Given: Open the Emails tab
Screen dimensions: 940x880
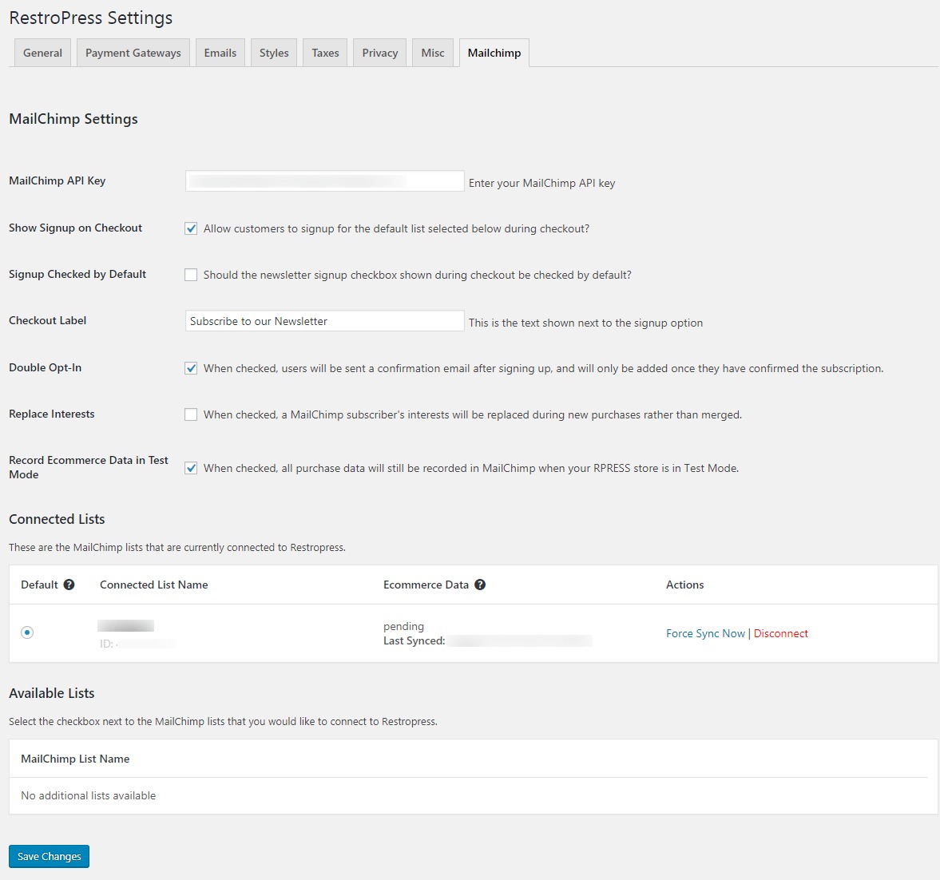Looking at the screenshot, I should (x=220, y=53).
